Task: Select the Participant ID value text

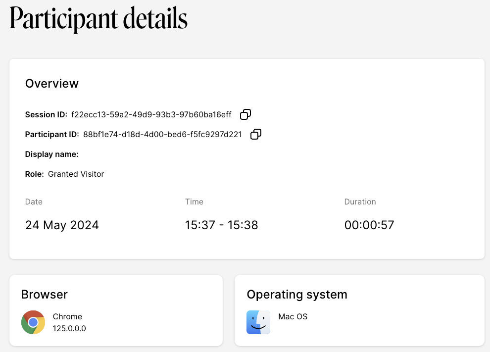Action: [162, 135]
